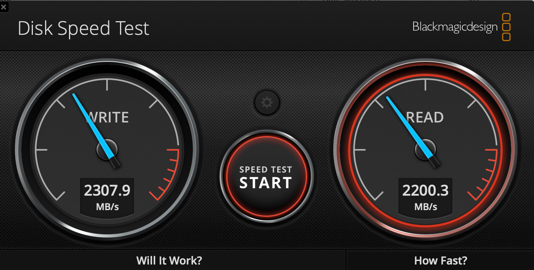Start the speed test
Viewport: 534px width, 270px height.
(266, 177)
